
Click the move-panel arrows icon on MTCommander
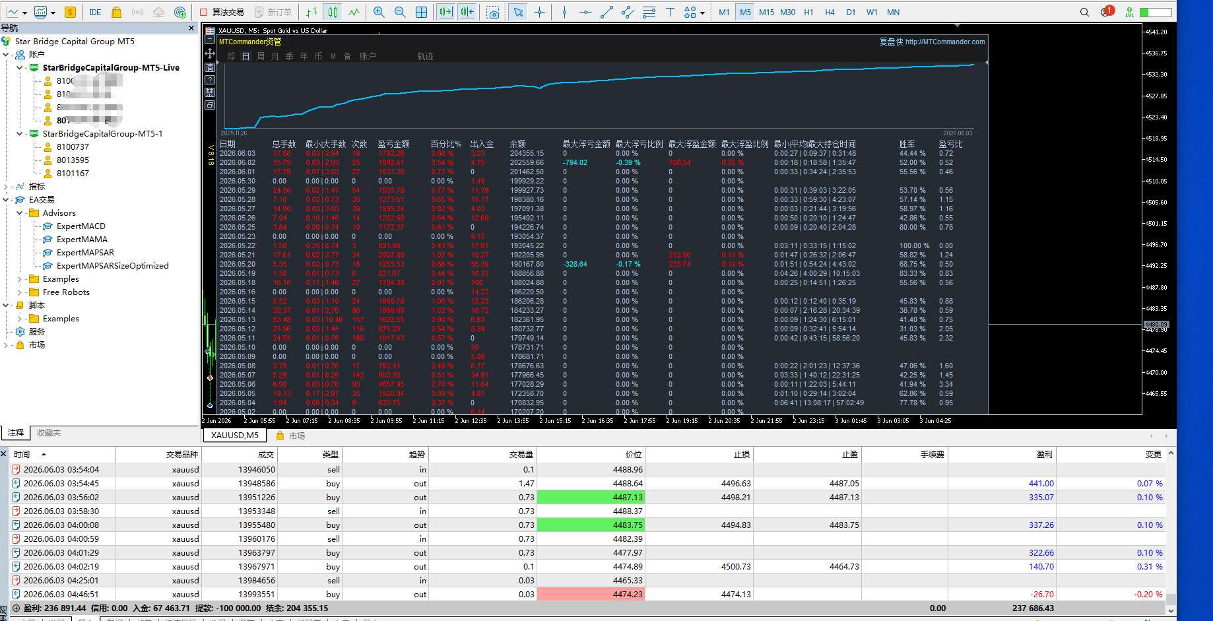tap(210, 53)
